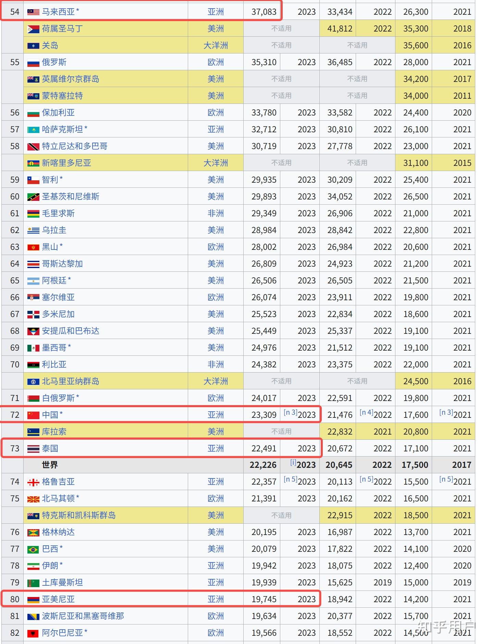Open the 北马里亚纳群岛 link
The height and width of the screenshot is (644, 490).
point(71,381)
